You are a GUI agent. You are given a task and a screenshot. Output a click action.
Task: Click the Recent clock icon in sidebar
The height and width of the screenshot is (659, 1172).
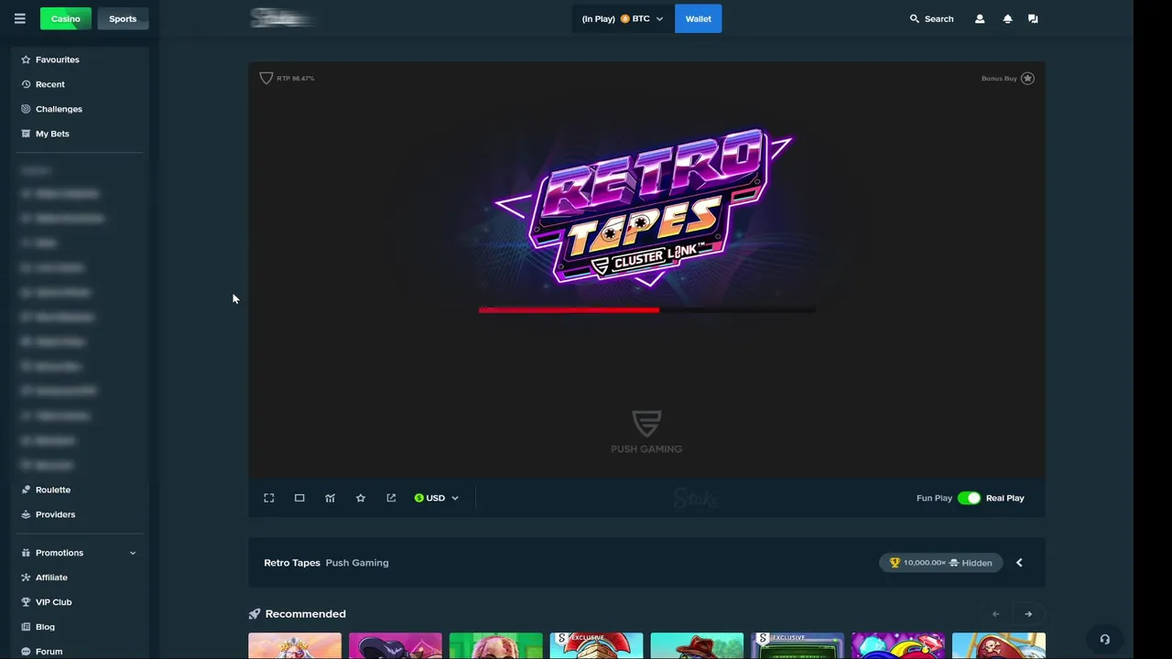26,84
